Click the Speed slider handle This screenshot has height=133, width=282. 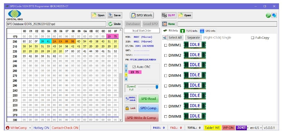[x=157, y=87]
